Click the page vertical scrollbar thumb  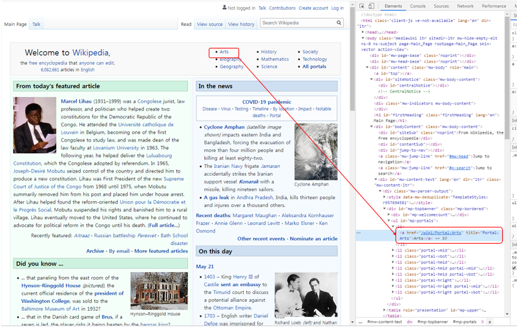tap(352, 59)
